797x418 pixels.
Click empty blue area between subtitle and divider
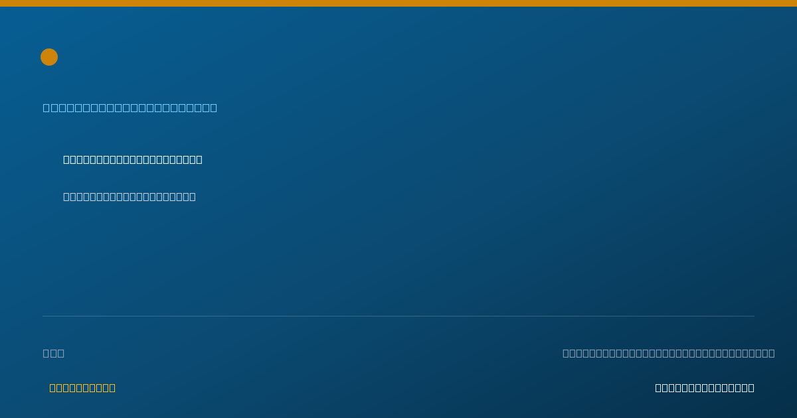[398, 259]
